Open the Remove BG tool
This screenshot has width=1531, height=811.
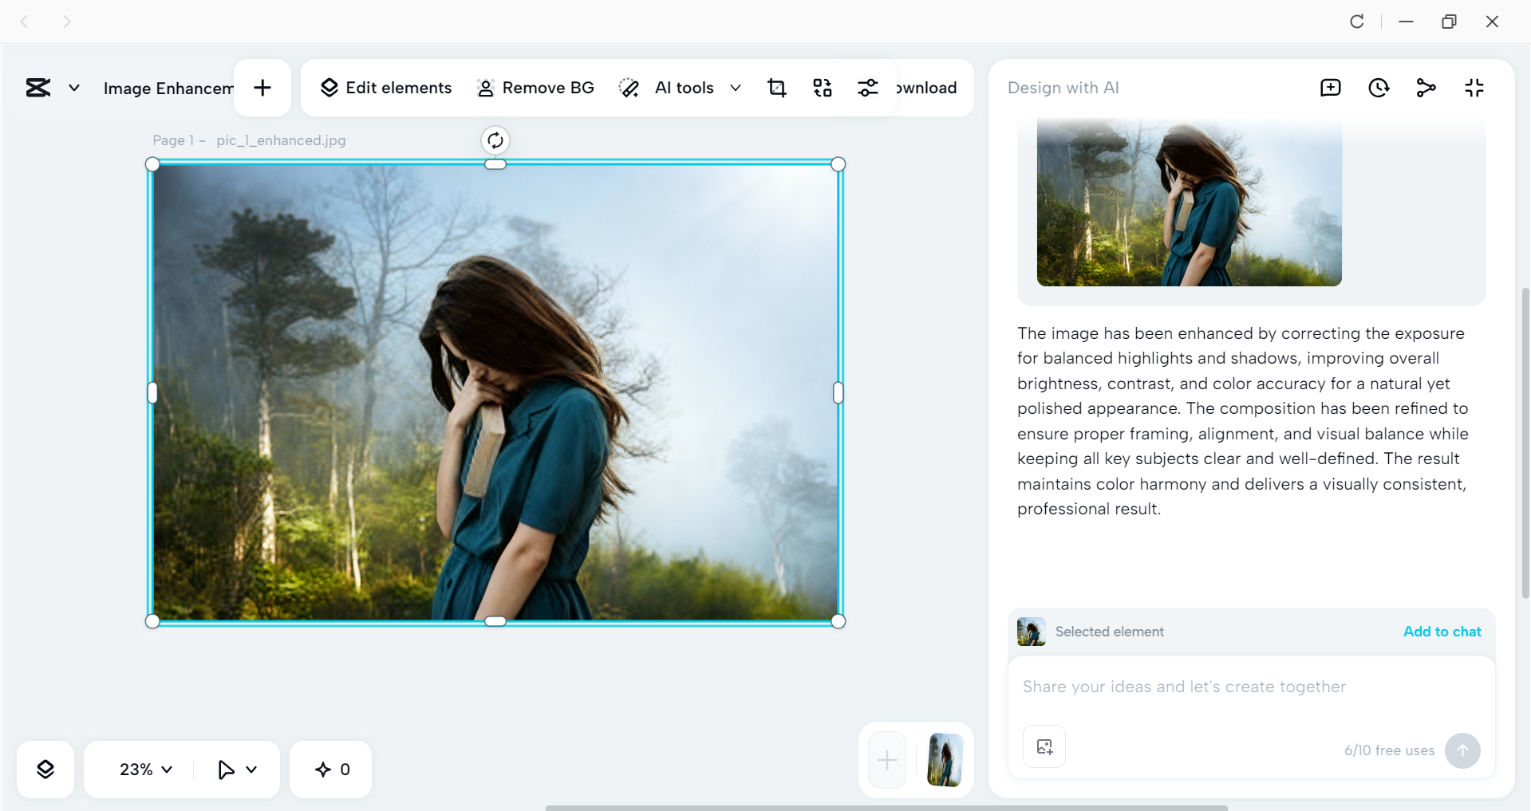[x=535, y=88]
